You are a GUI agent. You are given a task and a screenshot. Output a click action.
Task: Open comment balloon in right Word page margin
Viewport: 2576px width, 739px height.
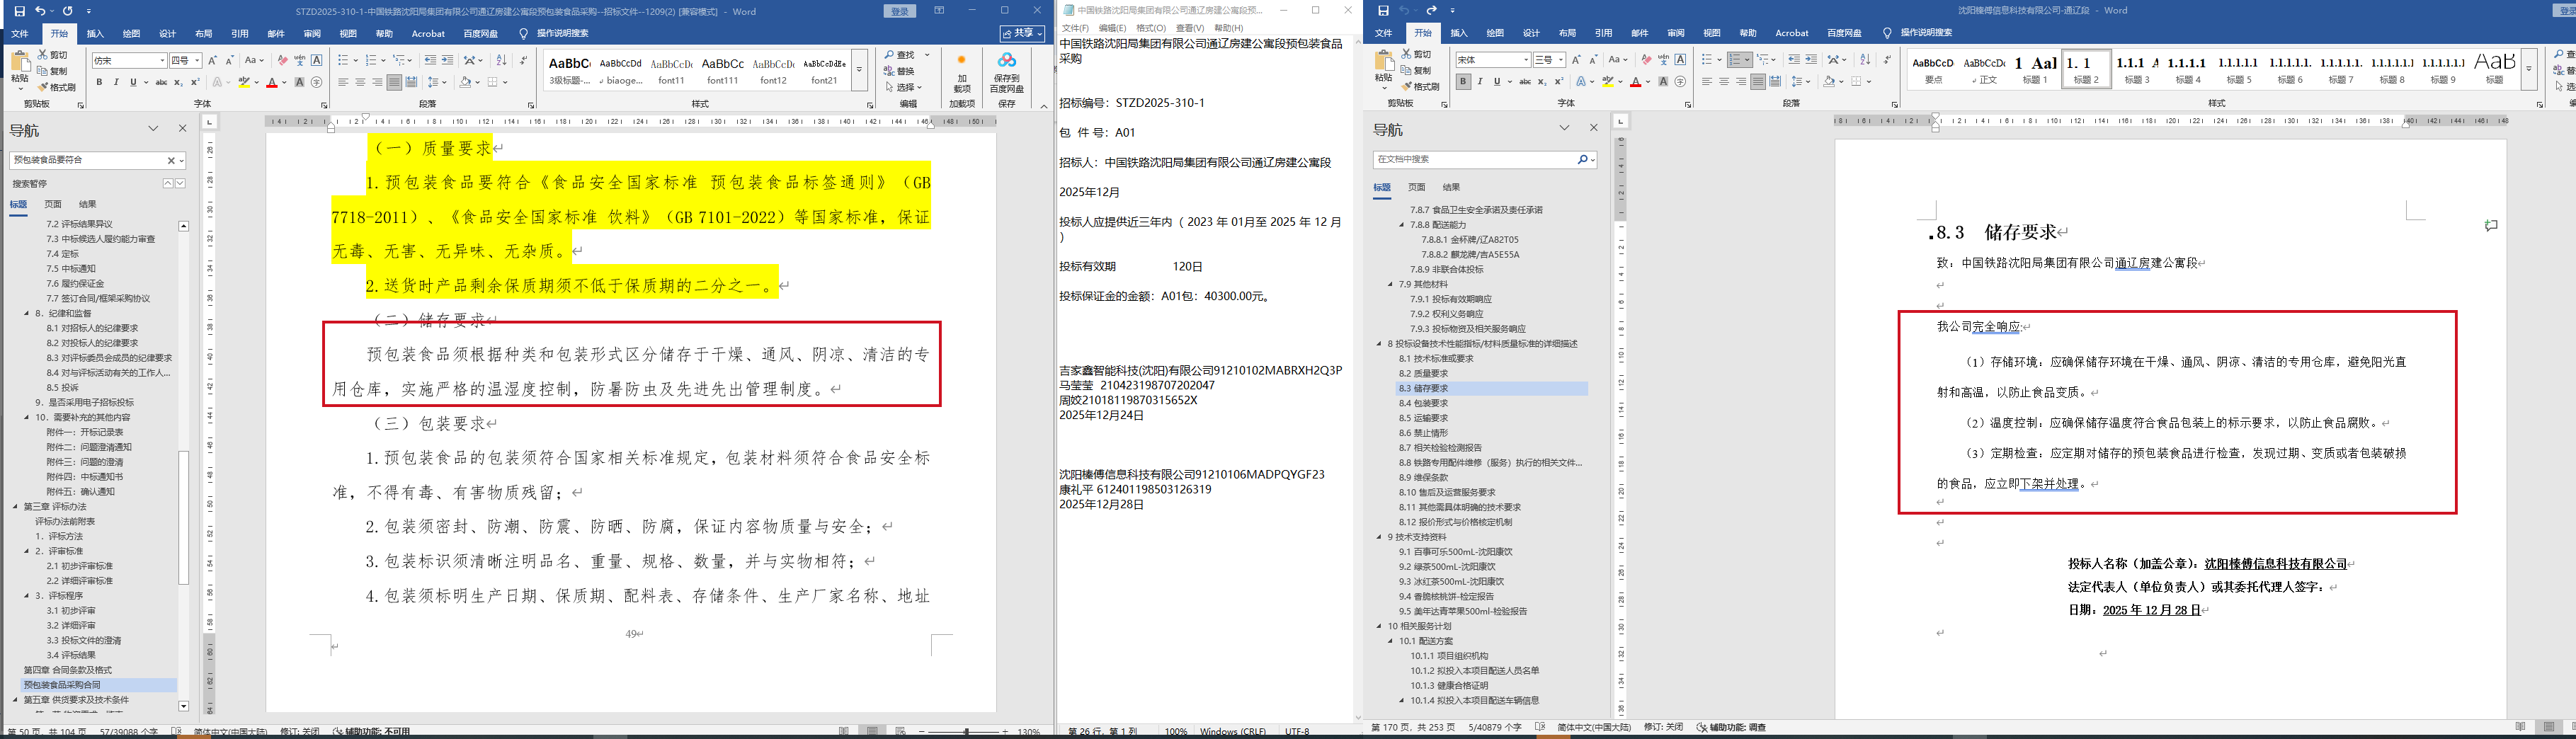tap(2491, 226)
